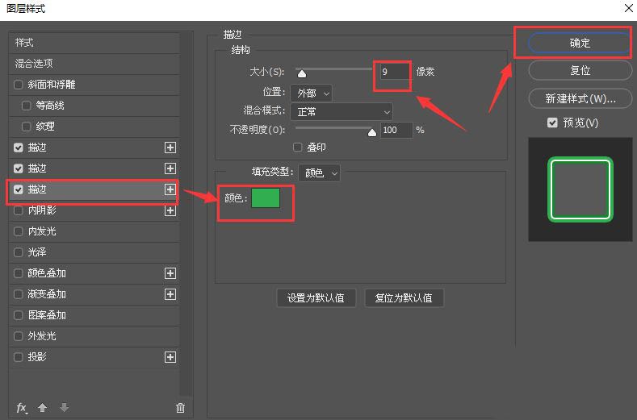Screen dimensions: 637x420
Task: Click the plus icon beside 渐变叠加
Action: pyautogui.click(x=170, y=294)
